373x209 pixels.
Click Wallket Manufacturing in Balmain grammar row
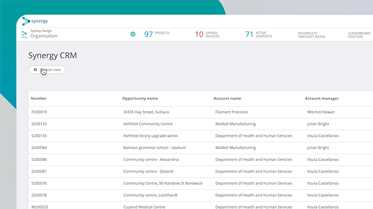coord(235,148)
